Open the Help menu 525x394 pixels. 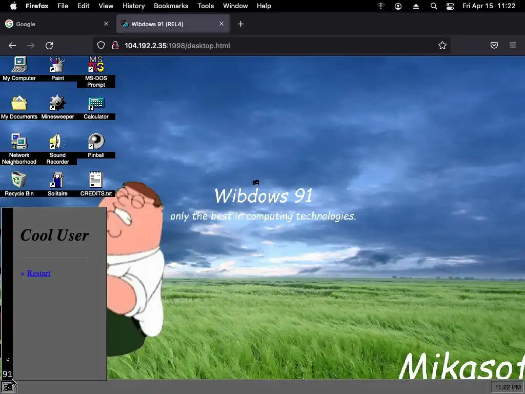(x=264, y=6)
